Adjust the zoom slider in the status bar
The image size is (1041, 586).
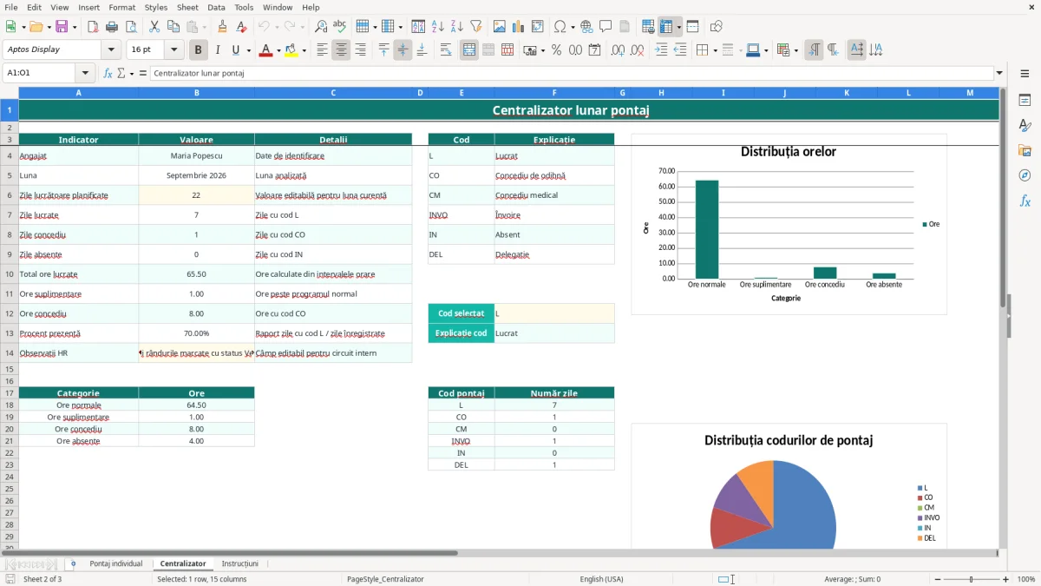[x=971, y=579]
